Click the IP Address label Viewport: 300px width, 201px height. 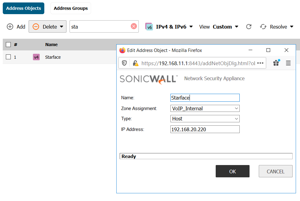(x=132, y=129)
